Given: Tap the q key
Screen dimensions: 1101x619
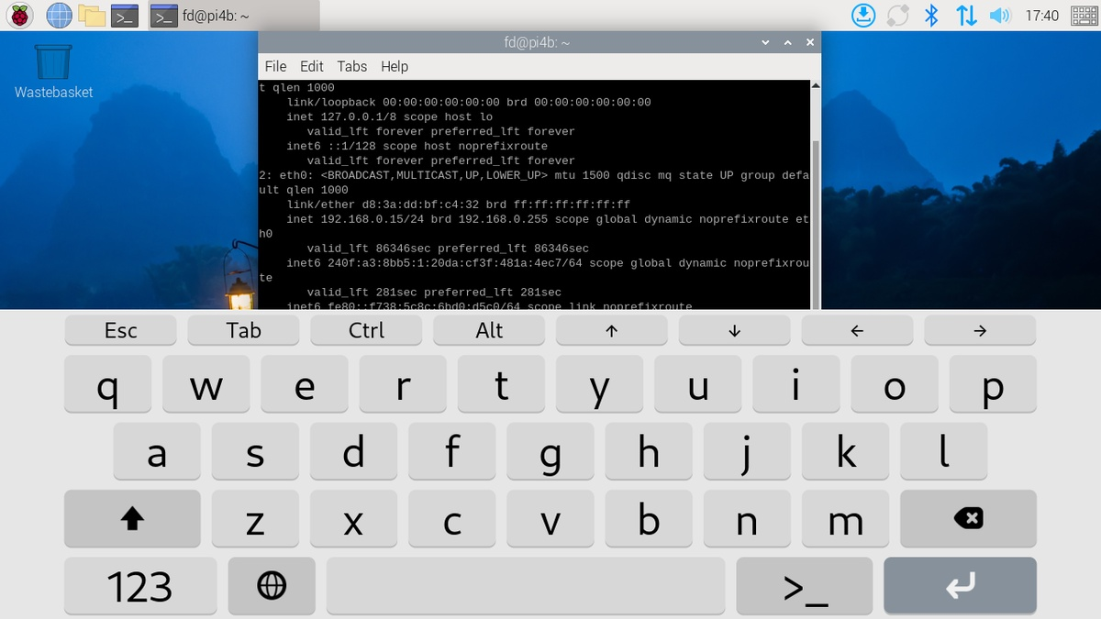Looking at the screenshot, I should tap(108, 384).
